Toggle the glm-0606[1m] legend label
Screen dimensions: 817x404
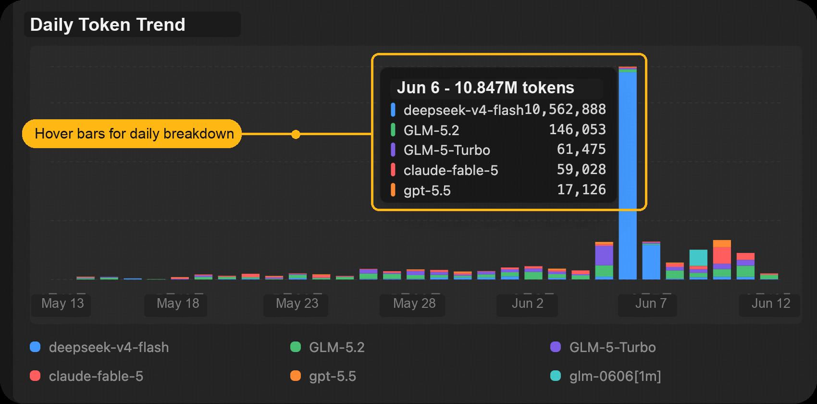point(615,376)
